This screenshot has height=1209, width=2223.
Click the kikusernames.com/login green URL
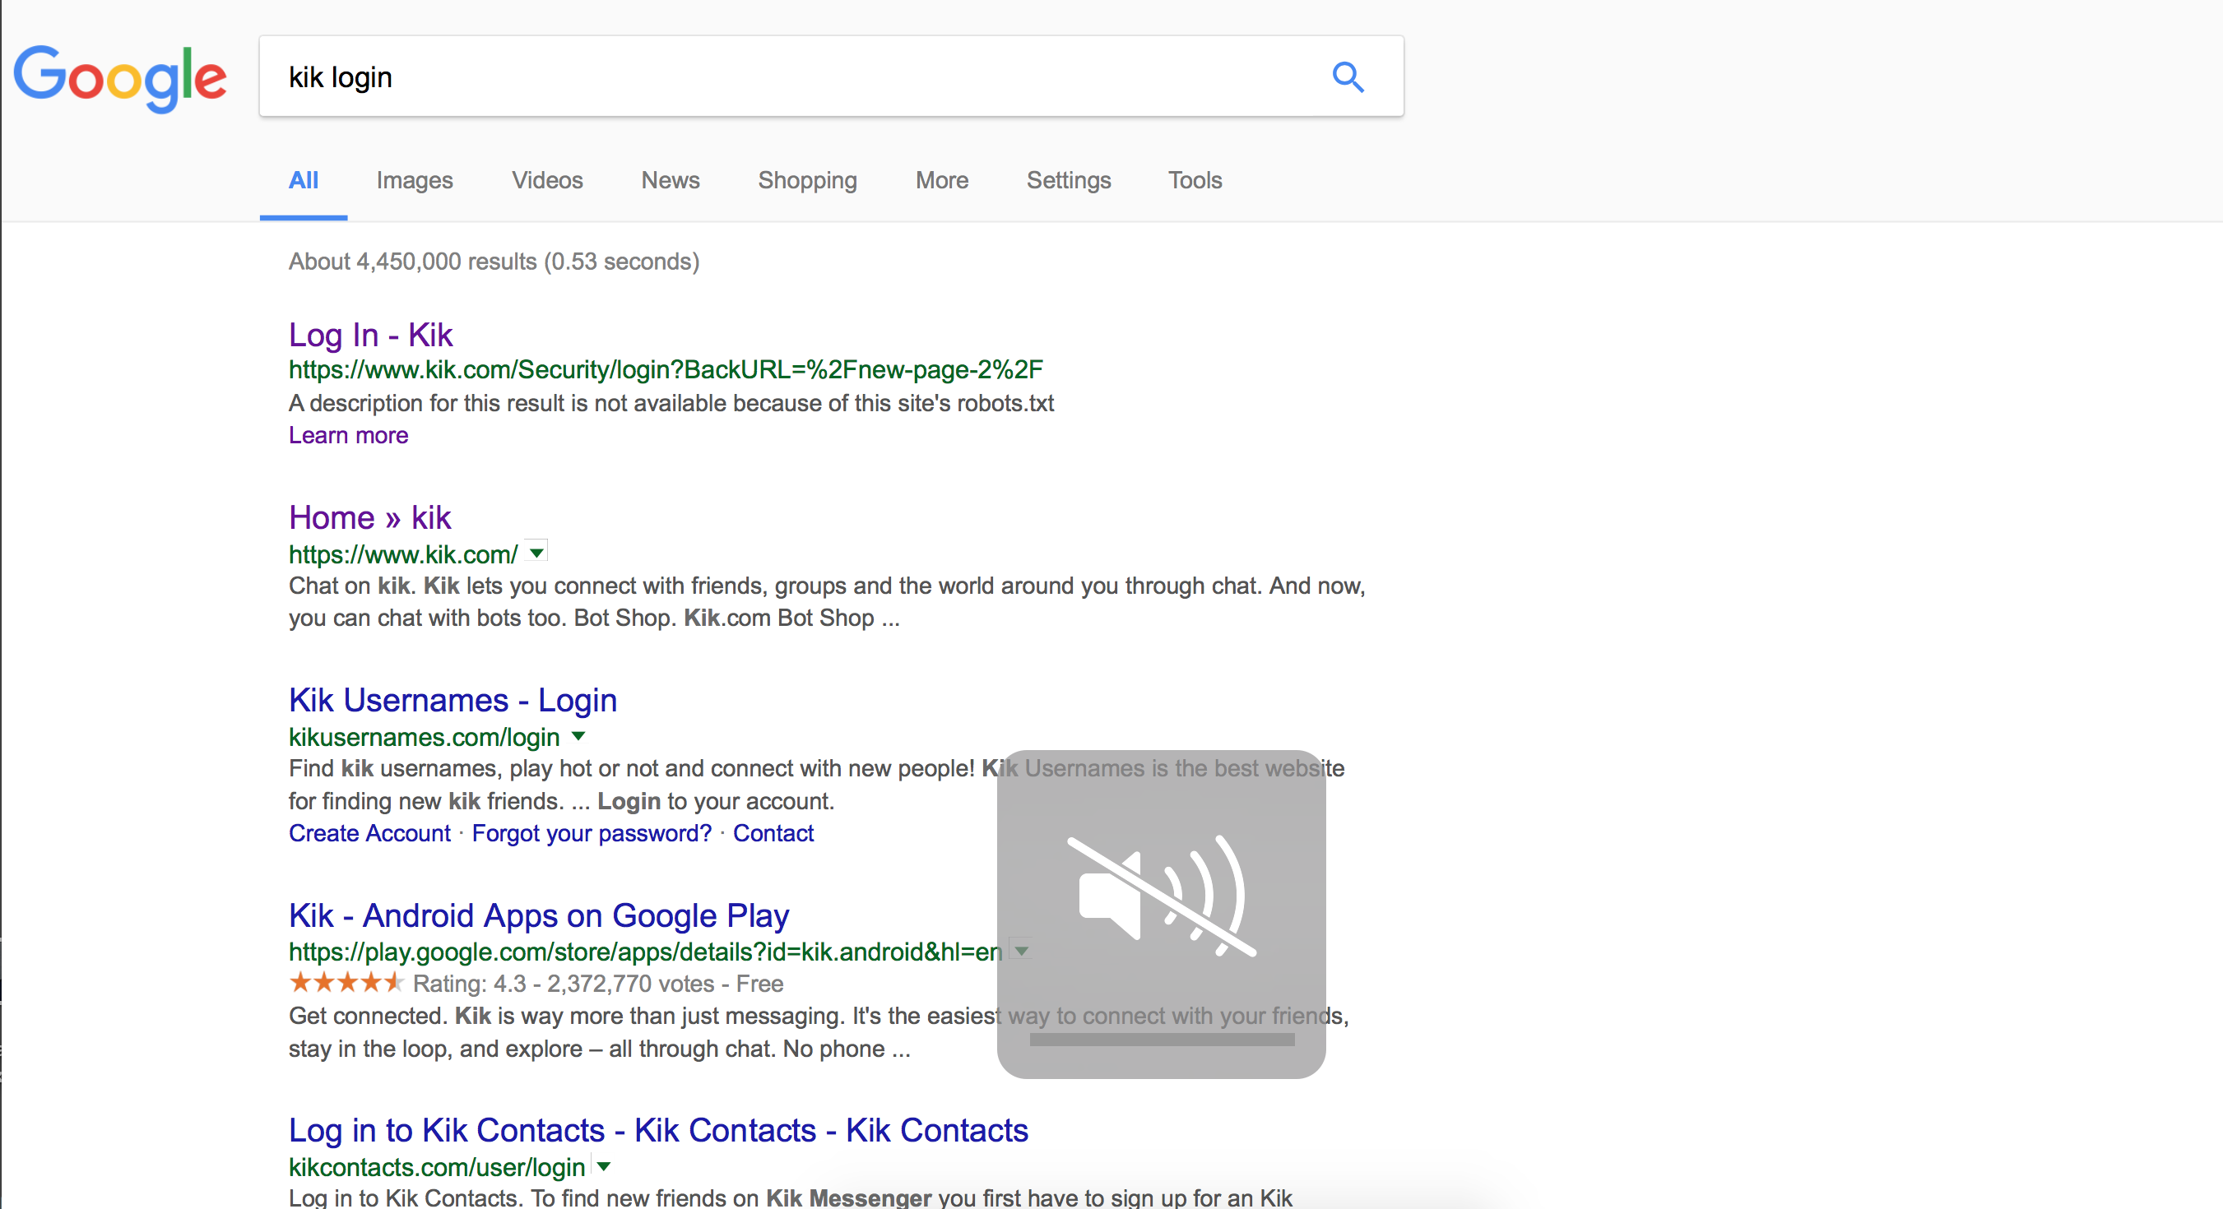pyautogui.click(x=424, y=737)
